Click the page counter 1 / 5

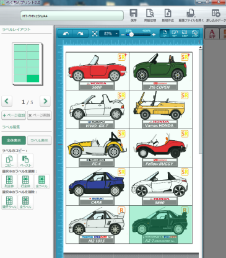pyautogui.click(x=27, y=102)
